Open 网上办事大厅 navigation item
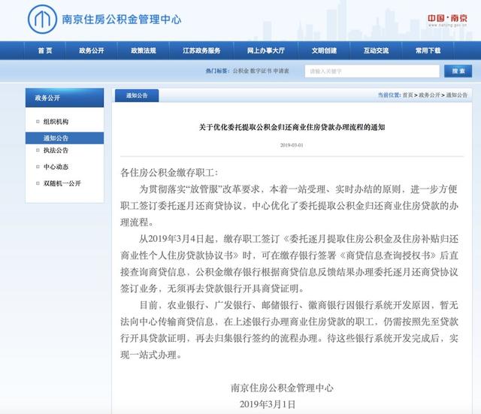481x414 pixels. [266, 50]
